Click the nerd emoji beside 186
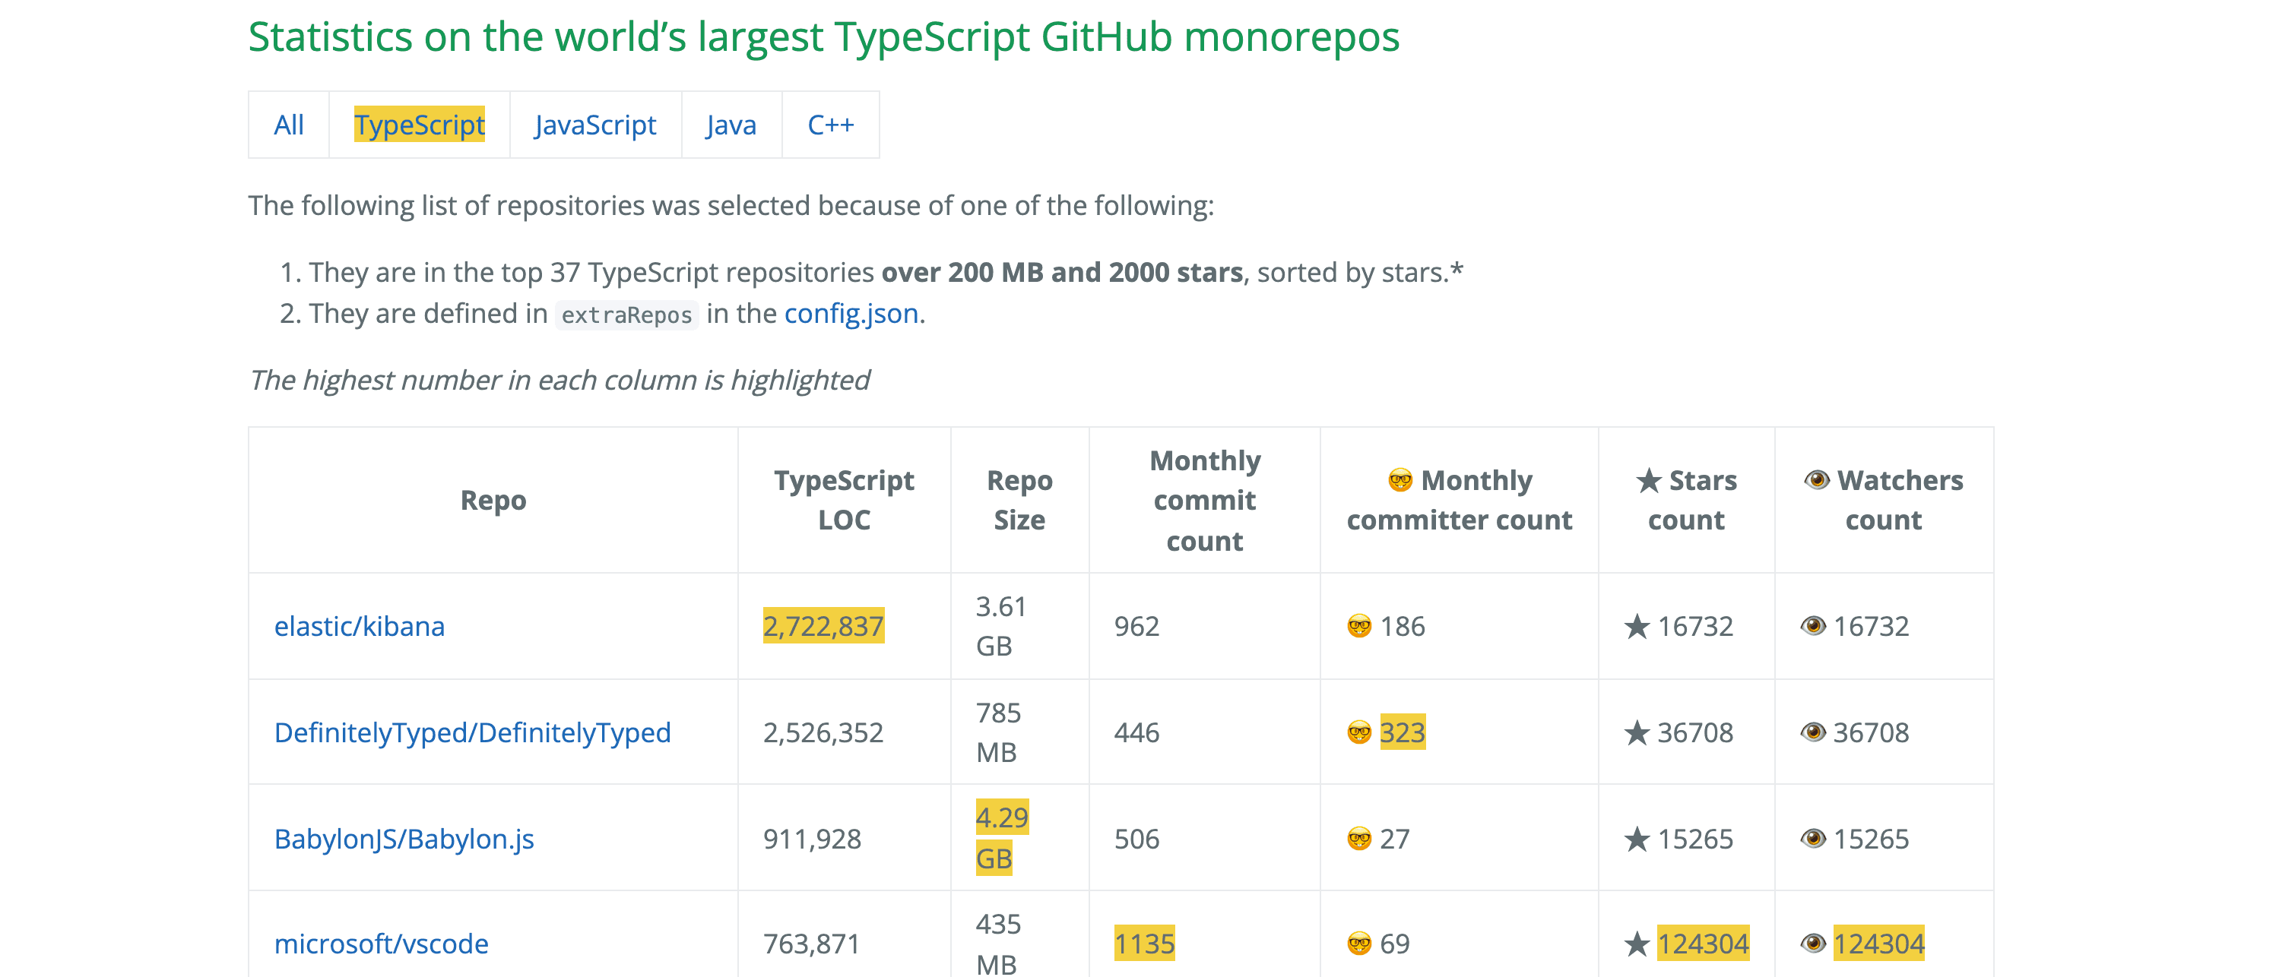Image resolution: width=2276 pixels, height=977 pixels. coord(1359,626)
